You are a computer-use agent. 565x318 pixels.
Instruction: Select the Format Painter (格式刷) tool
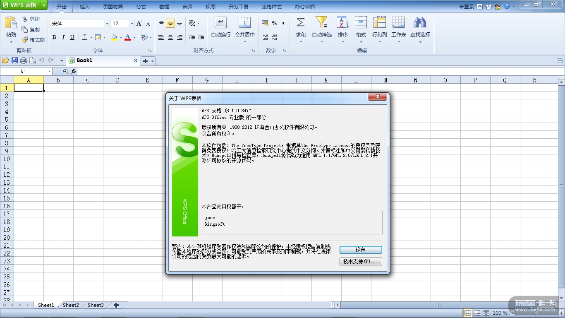(x=33, y=40)
